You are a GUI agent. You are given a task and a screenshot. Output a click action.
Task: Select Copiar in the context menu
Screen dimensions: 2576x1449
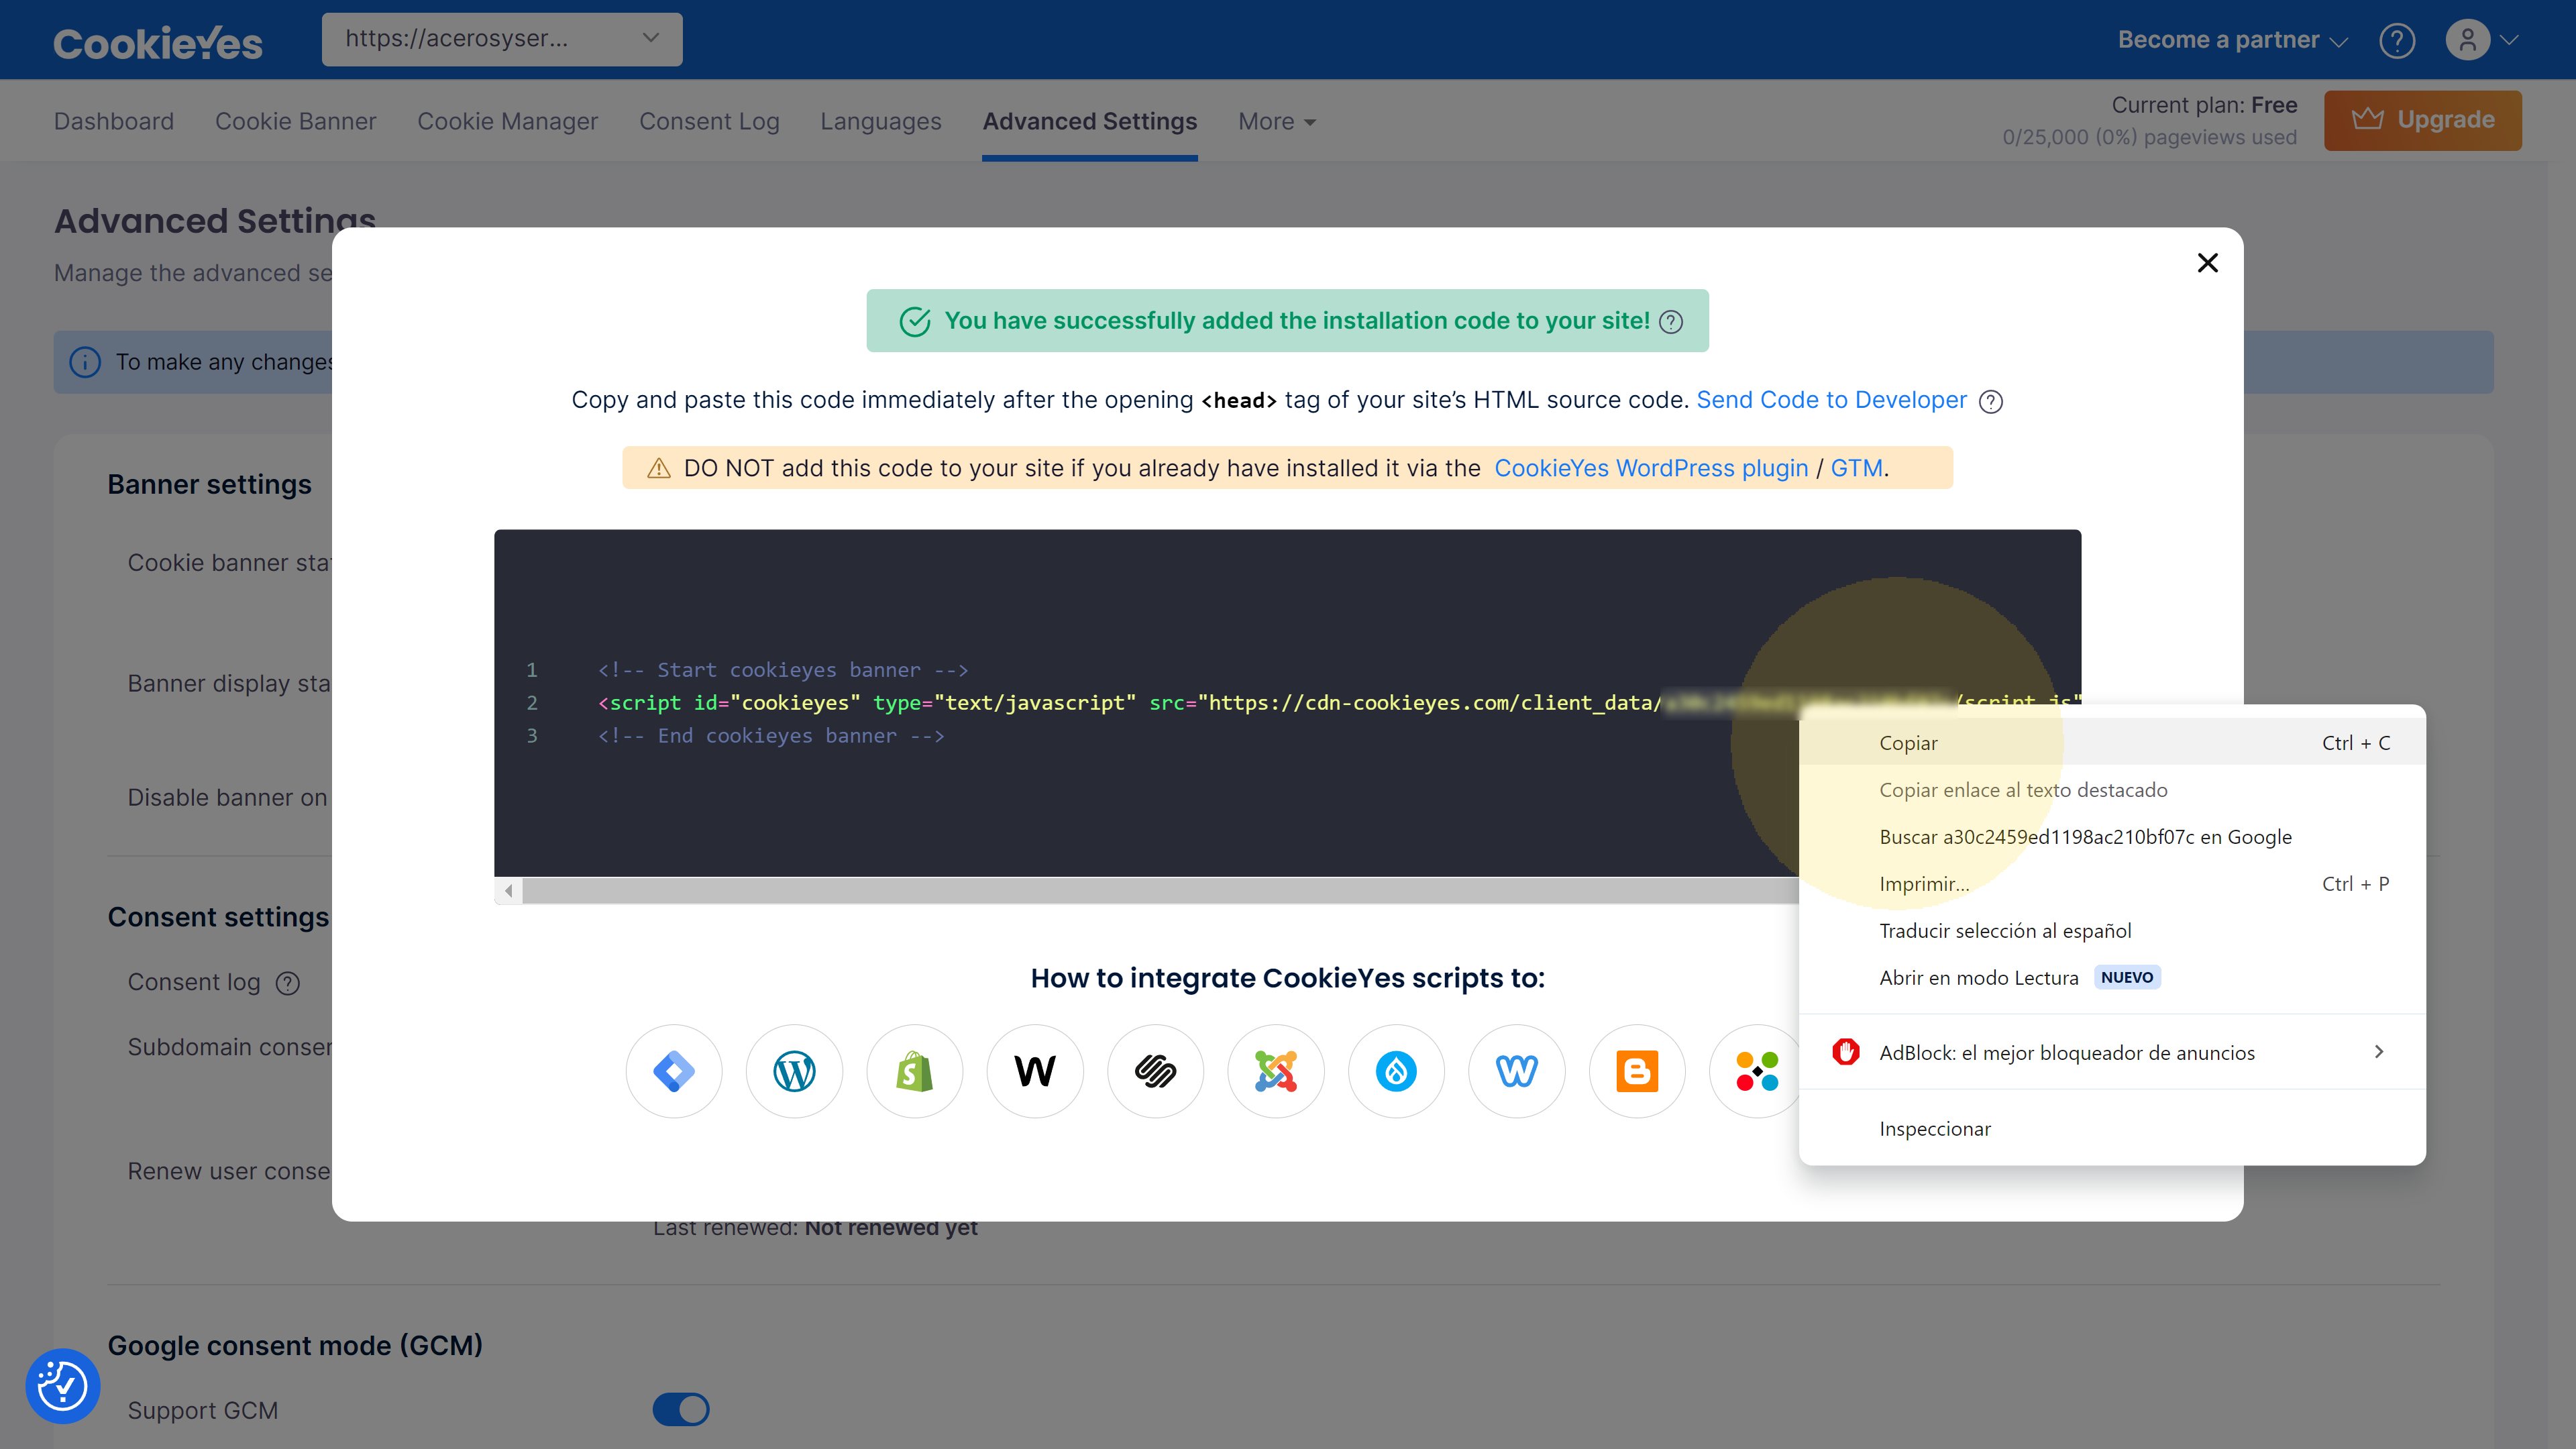pos(2112,743)
